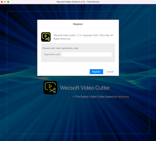The image size is (156, 141).
Task: Minimize the window with yellow button
Action: click(x=5, y=2)
